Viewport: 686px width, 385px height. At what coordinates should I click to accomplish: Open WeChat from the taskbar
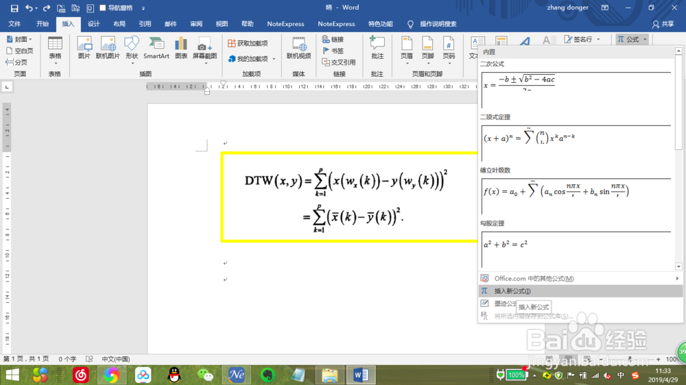(205, 375)
